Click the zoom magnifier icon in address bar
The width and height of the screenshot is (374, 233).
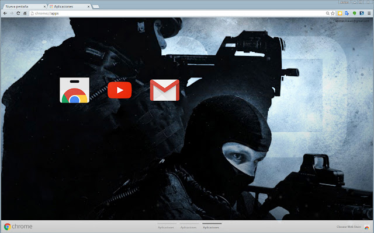326,13
